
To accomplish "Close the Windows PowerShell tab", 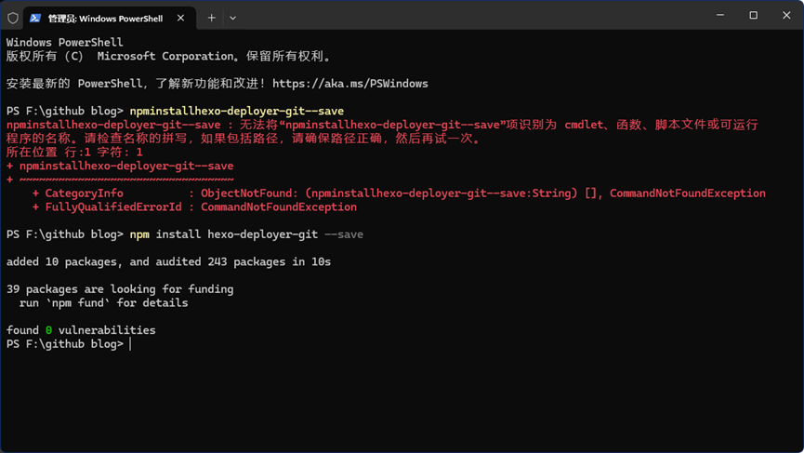I will pos(180,18).
